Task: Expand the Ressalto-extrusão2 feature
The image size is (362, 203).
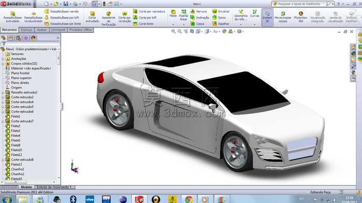Action: [3, 92]
